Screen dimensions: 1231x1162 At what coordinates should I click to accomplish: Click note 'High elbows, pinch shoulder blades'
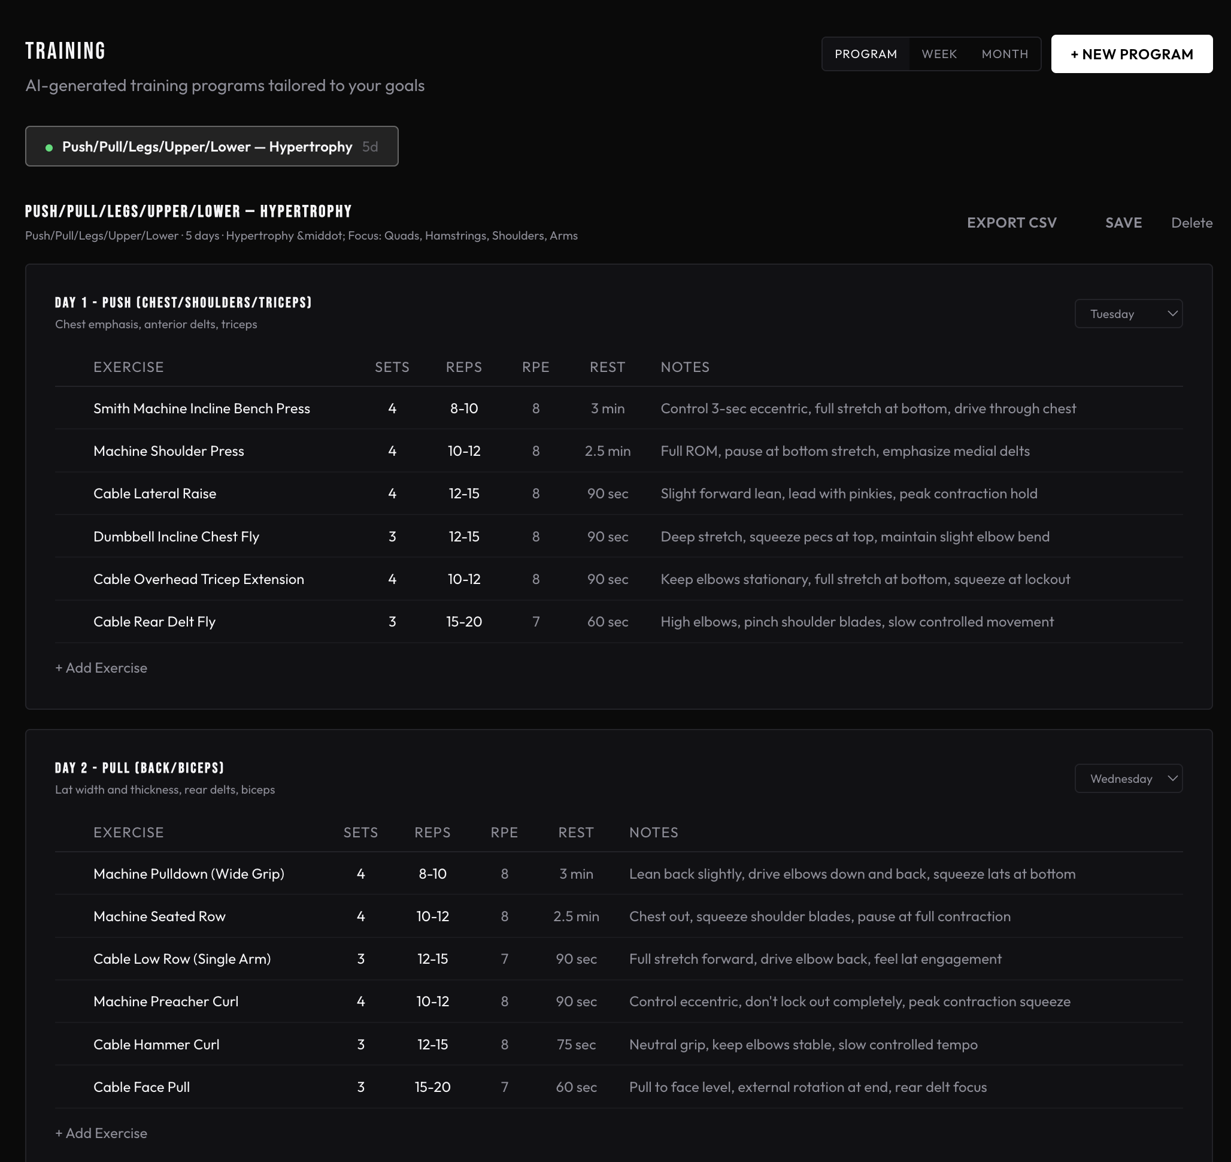coord(857,621)
